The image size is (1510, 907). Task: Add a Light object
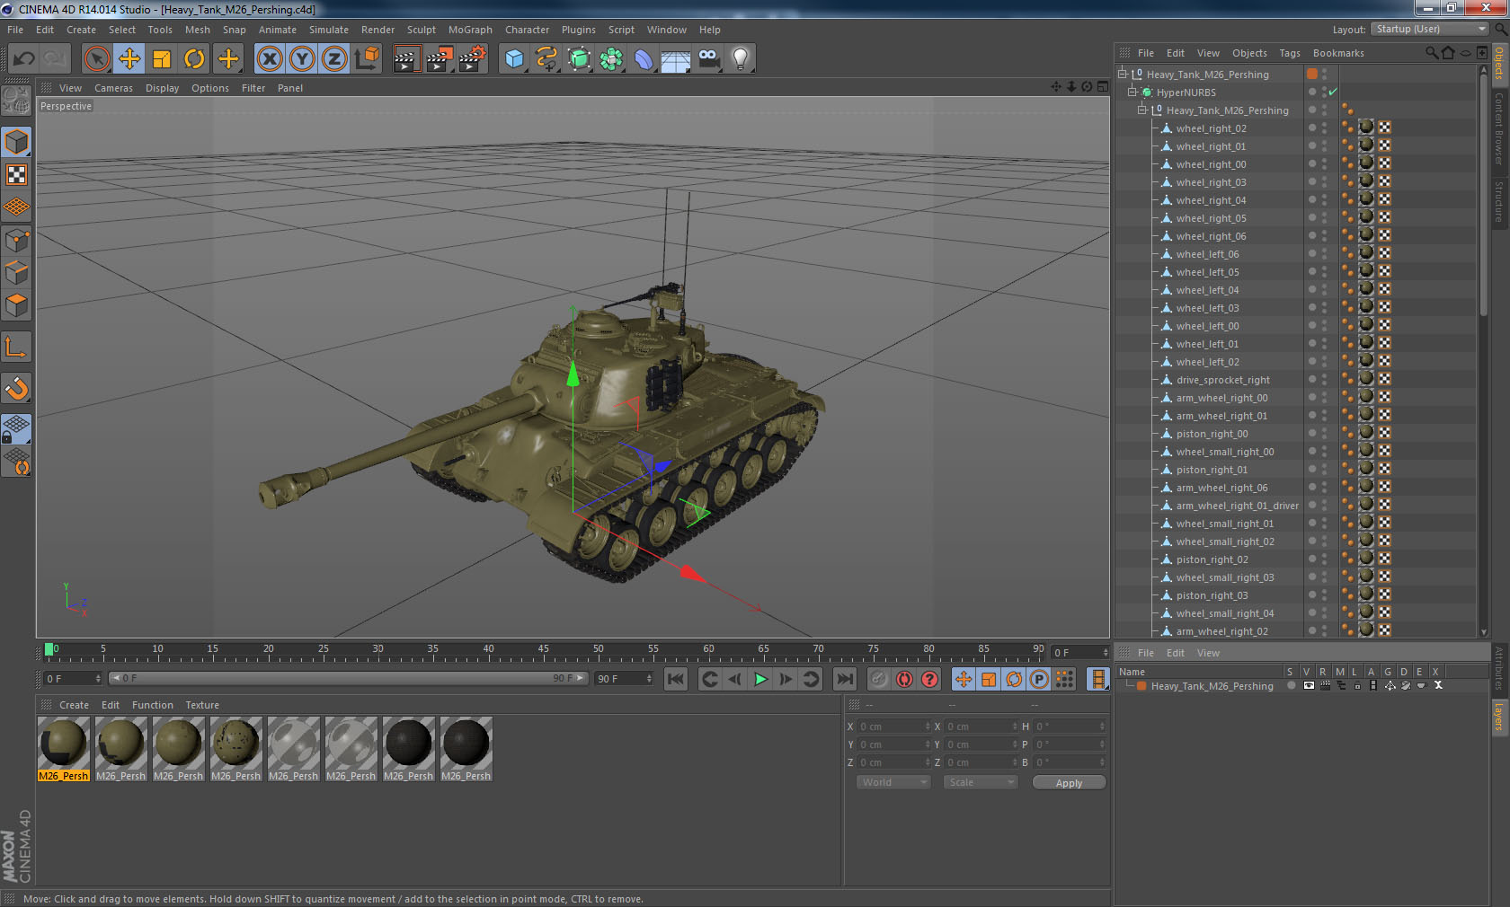pos(741,59)
